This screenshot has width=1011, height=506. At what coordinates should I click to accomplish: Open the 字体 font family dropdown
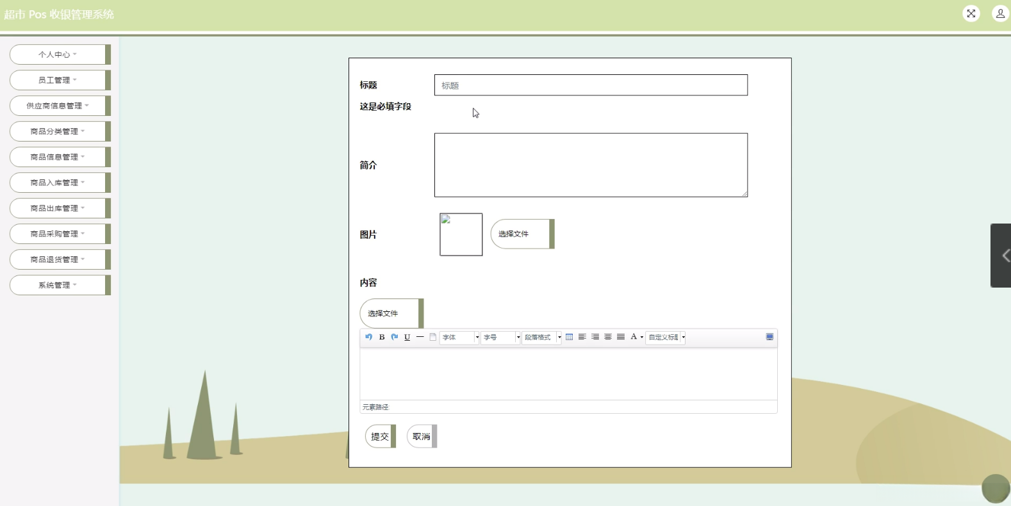[x=459, y=338]
